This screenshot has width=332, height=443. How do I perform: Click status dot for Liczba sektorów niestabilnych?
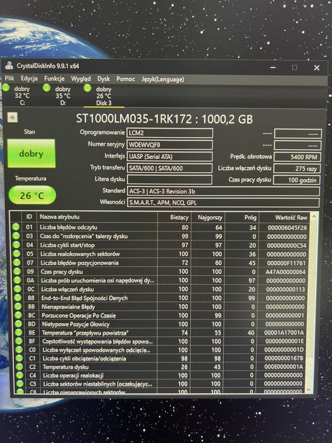tap(20, 384)
